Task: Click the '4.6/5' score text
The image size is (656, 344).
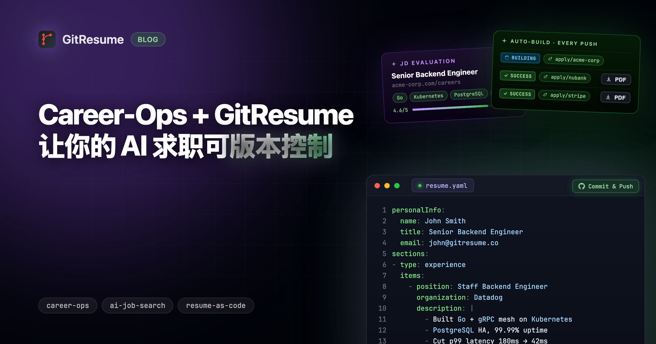Action: coord(400,110)
